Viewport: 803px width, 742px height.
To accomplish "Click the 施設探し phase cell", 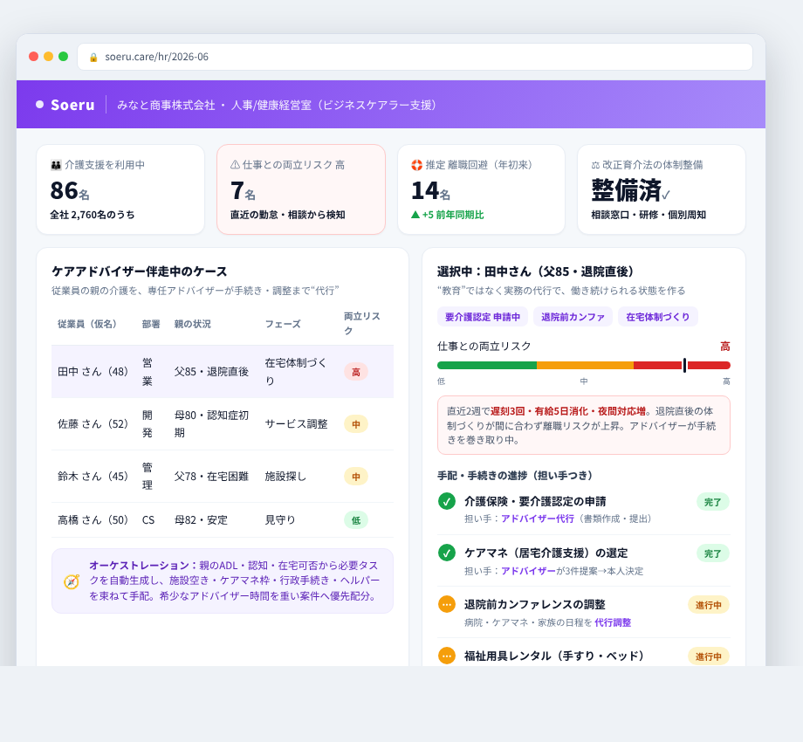I will (x=285, y=477).
